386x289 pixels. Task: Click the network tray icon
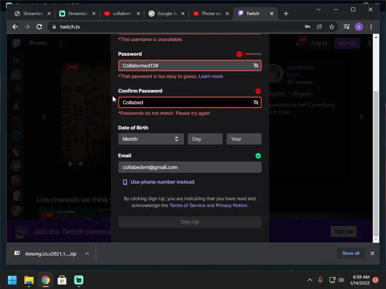pos(332,280)
